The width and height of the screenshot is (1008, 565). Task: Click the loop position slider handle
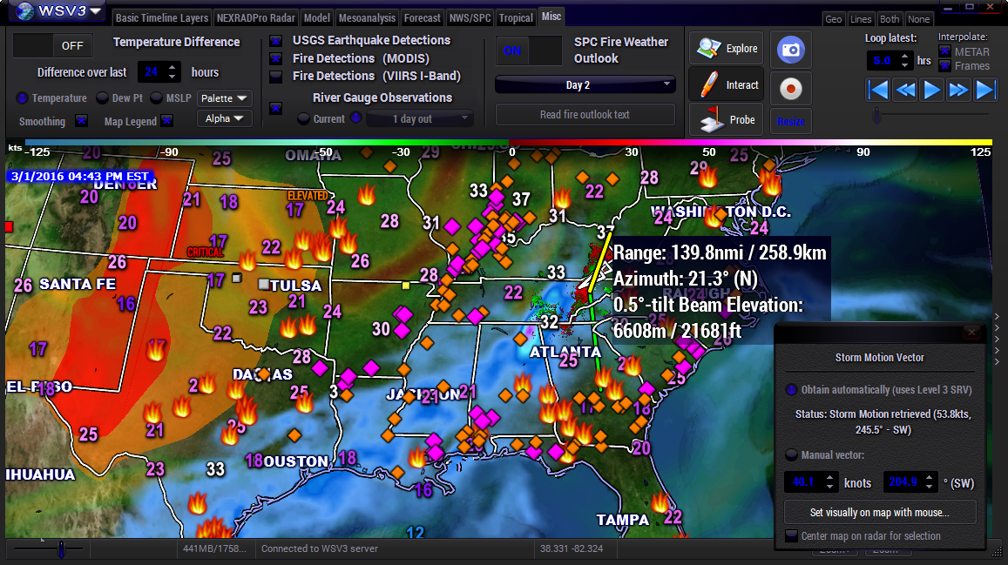876,115
